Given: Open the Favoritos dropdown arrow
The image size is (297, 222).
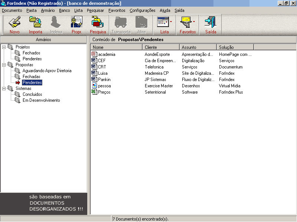Looking at the screenshot, I should tap(194, 22).
